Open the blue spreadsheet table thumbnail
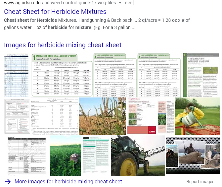 16,75
